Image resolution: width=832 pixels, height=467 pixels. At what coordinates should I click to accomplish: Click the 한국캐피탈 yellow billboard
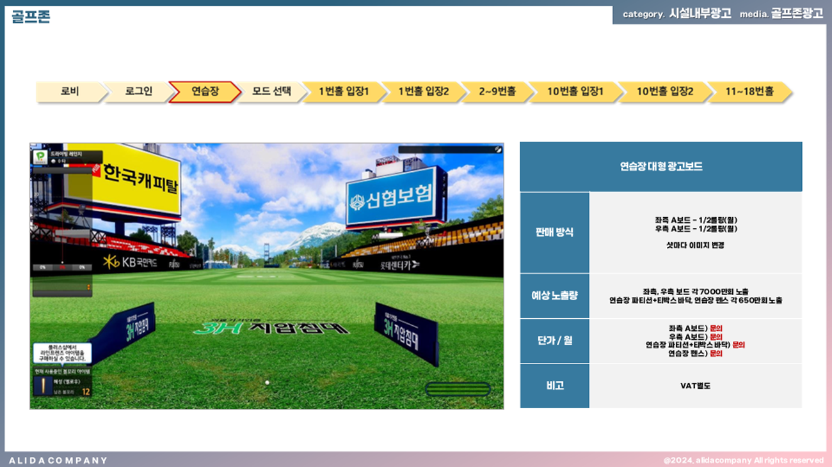[x=138, y=180]
